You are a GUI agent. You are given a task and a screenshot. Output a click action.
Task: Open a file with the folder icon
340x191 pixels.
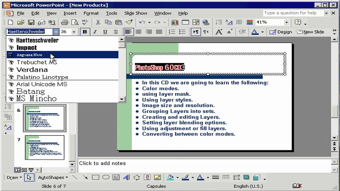(21, 22)
